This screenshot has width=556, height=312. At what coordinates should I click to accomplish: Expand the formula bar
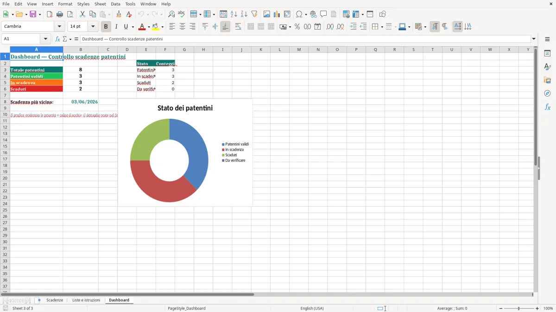(x=534, y=39)
